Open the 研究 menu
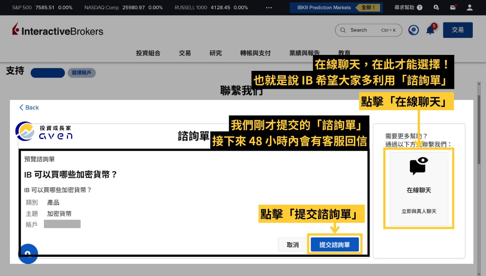The image size is (486, 276). [x=215, y=53]
